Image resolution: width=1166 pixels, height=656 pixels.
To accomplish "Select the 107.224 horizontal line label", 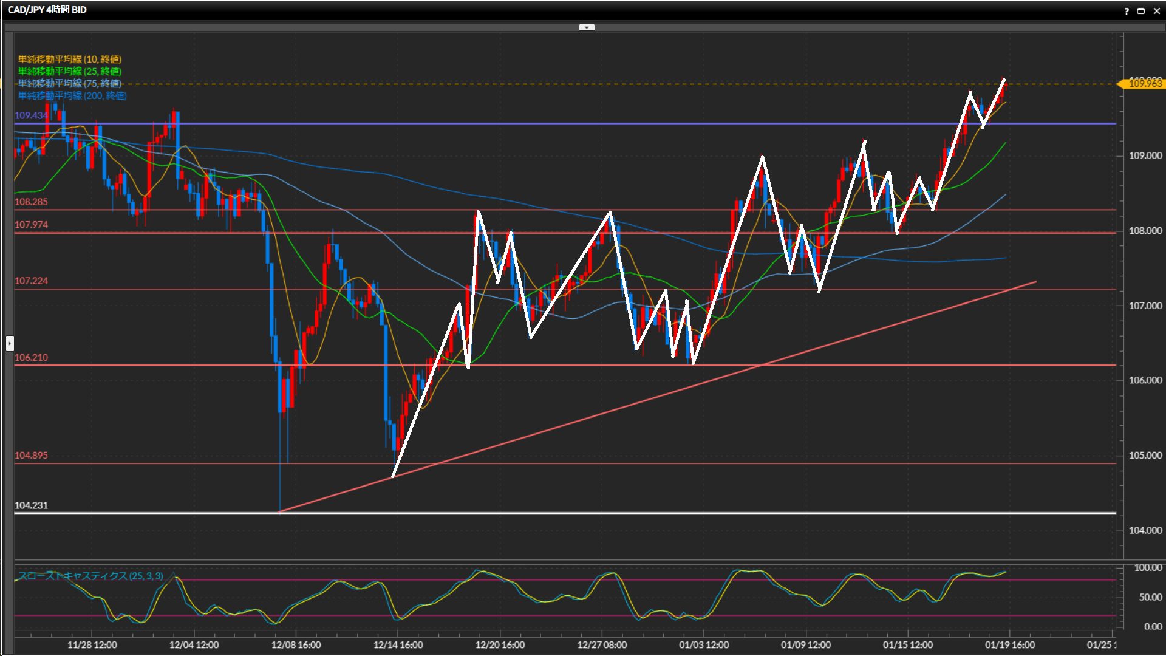I will pos(31,281).
